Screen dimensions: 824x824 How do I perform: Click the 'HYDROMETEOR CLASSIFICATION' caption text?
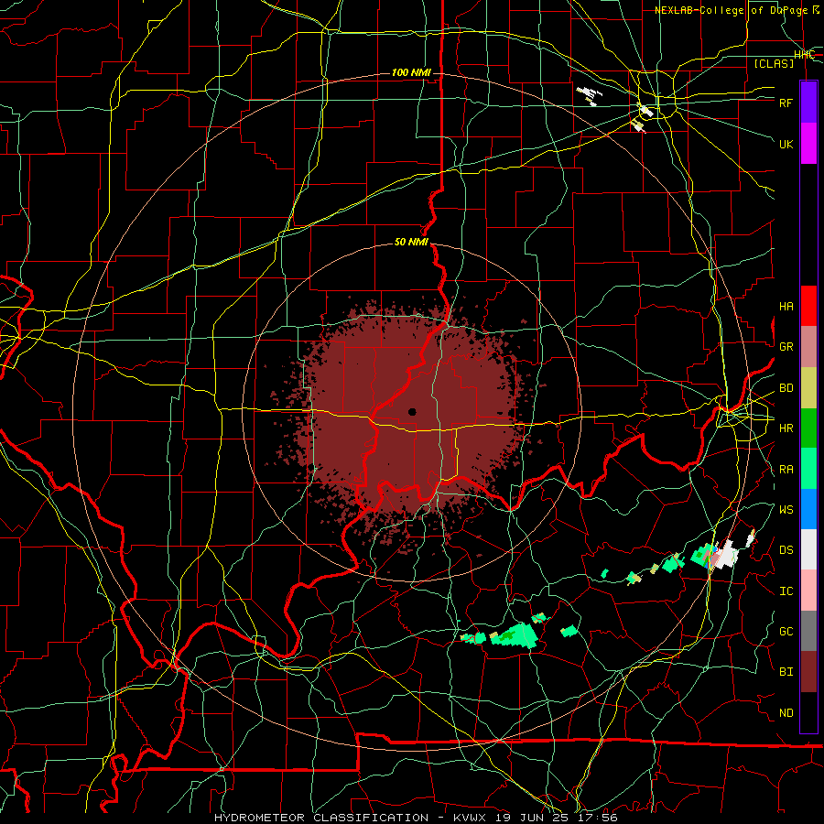point(321,818)
